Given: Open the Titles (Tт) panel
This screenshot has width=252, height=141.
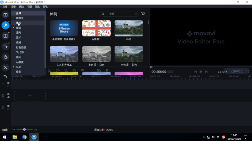Looking at the screenshot, I should [6, 47].
